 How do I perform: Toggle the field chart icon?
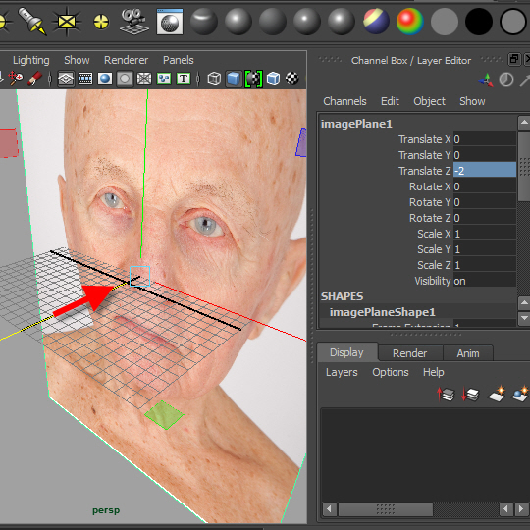pos(144,79)
